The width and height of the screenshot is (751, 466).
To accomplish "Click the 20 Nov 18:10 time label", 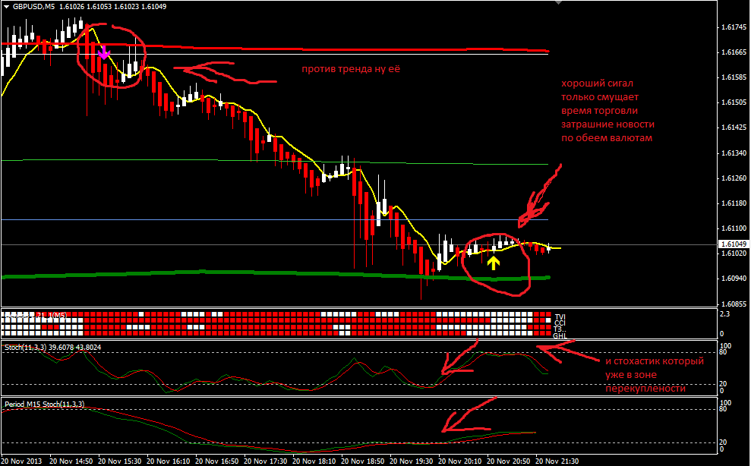I will tap(314, 461).
